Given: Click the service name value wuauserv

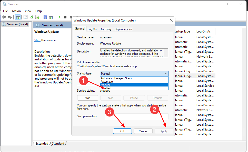Looking at the screenshot, I should click(x=106, y=37).
